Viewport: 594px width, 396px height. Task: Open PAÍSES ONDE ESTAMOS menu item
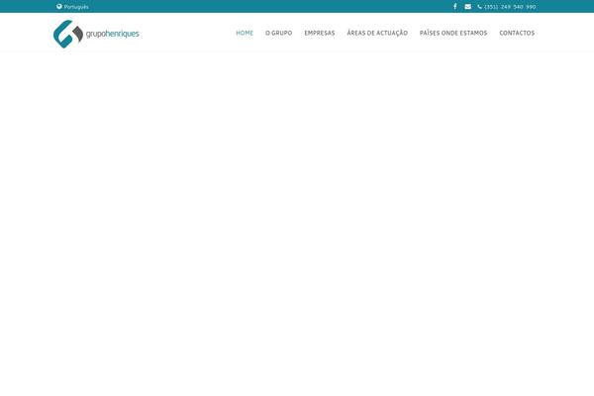click(453, 33)
